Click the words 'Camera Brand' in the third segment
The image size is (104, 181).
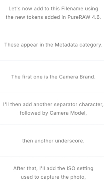pos(77,77)
